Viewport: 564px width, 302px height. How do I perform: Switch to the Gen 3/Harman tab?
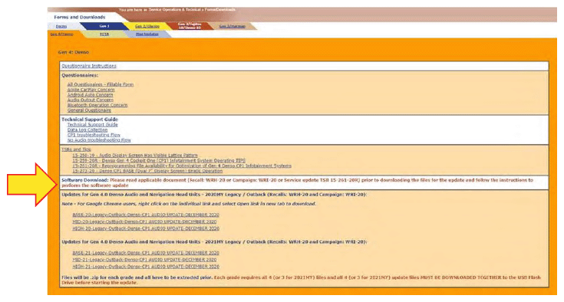(233, 26)
